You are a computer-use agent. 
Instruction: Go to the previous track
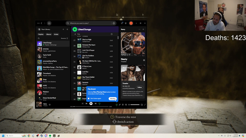point(86,103)
